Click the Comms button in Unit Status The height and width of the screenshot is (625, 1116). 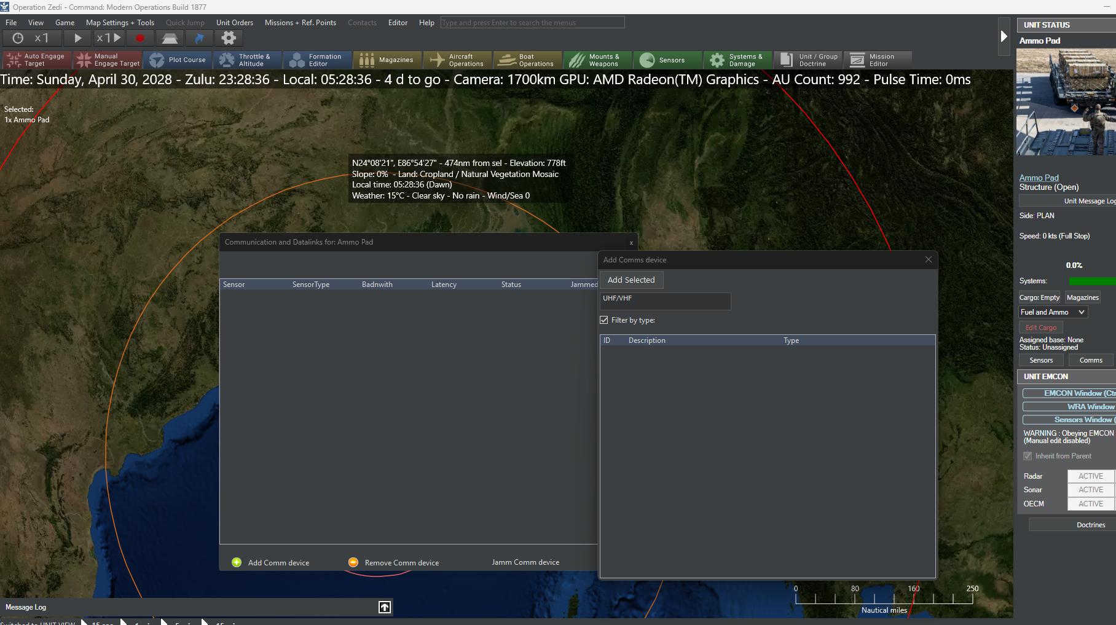(1091, 360)
